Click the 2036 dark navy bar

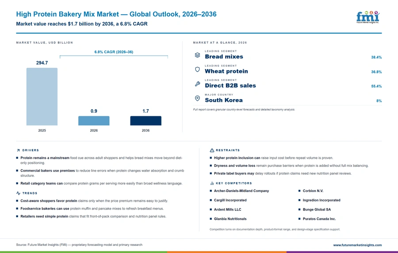click(x=145, y=121)
